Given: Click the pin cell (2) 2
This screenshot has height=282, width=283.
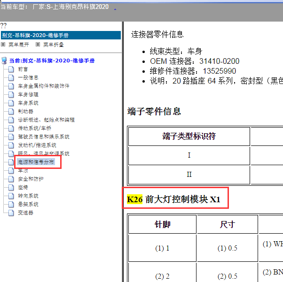Looking at the screenshot, I should [162, 272].
